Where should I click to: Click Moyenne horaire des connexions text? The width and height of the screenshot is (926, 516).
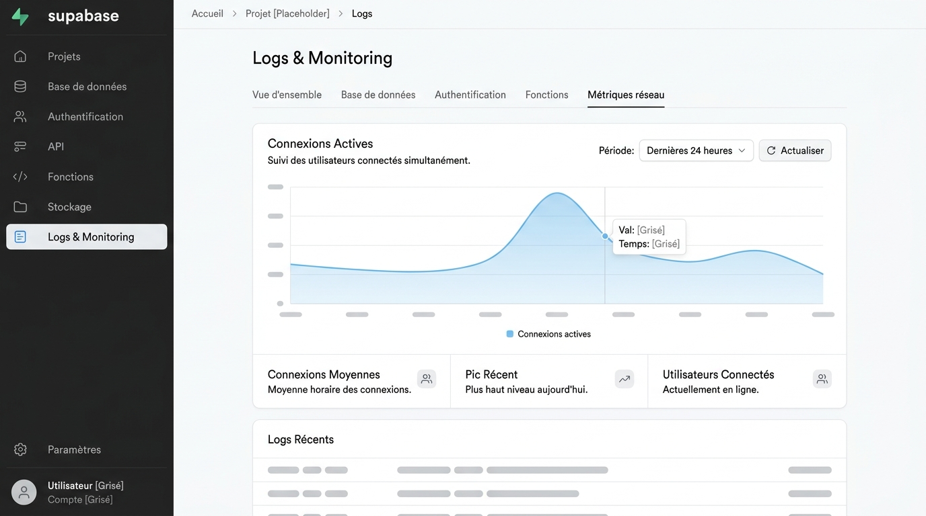339,390
